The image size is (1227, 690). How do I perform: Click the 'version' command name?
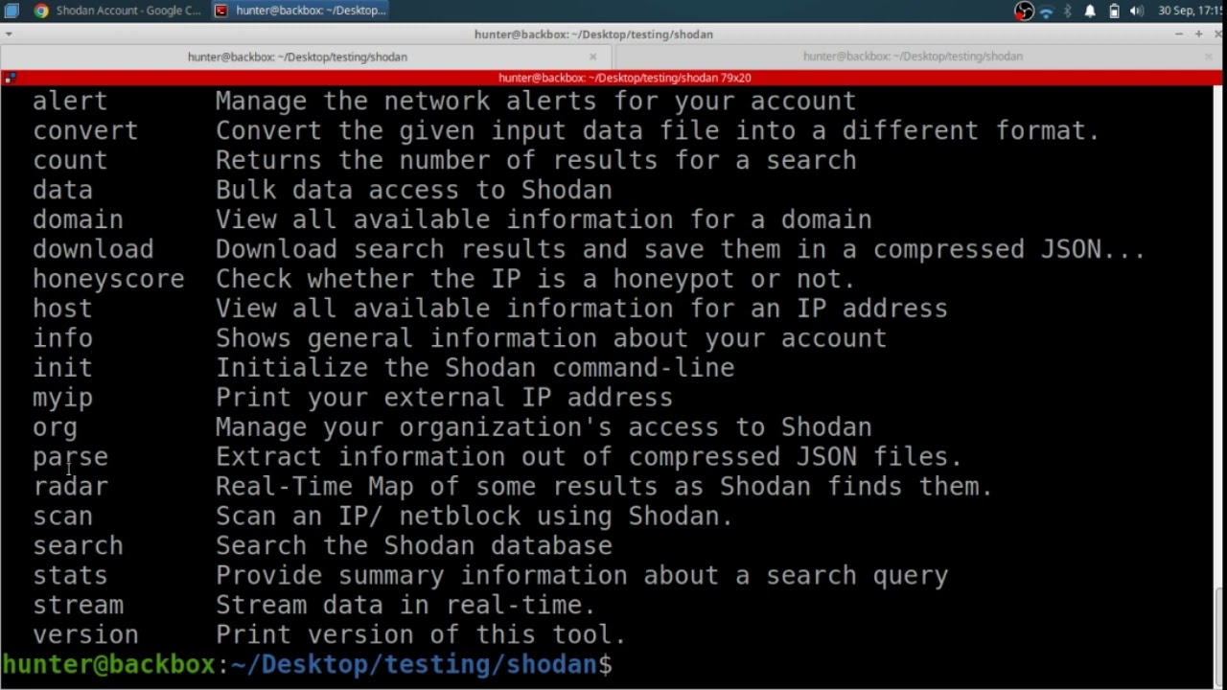point(85,635)
